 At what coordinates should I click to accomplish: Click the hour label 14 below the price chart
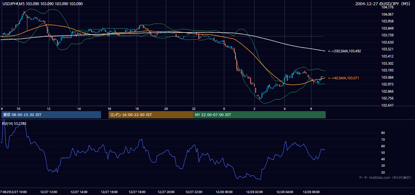(79, 109)
